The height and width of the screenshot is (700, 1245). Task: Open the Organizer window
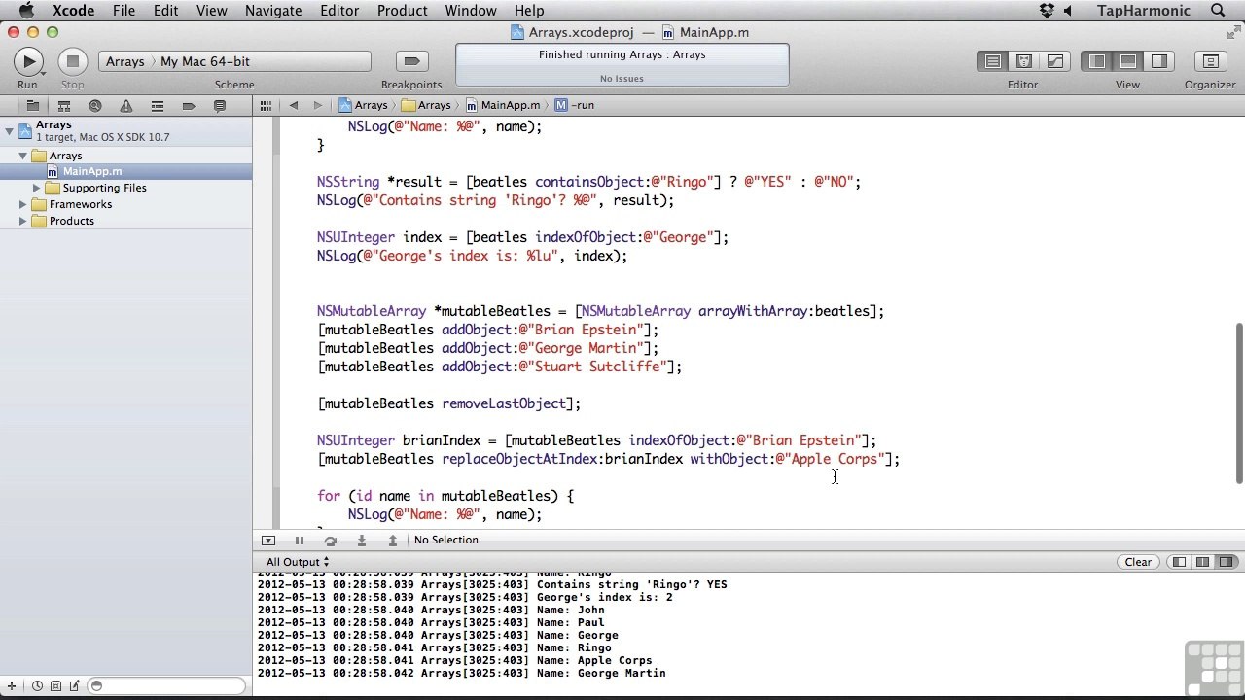pos(1210,61)
